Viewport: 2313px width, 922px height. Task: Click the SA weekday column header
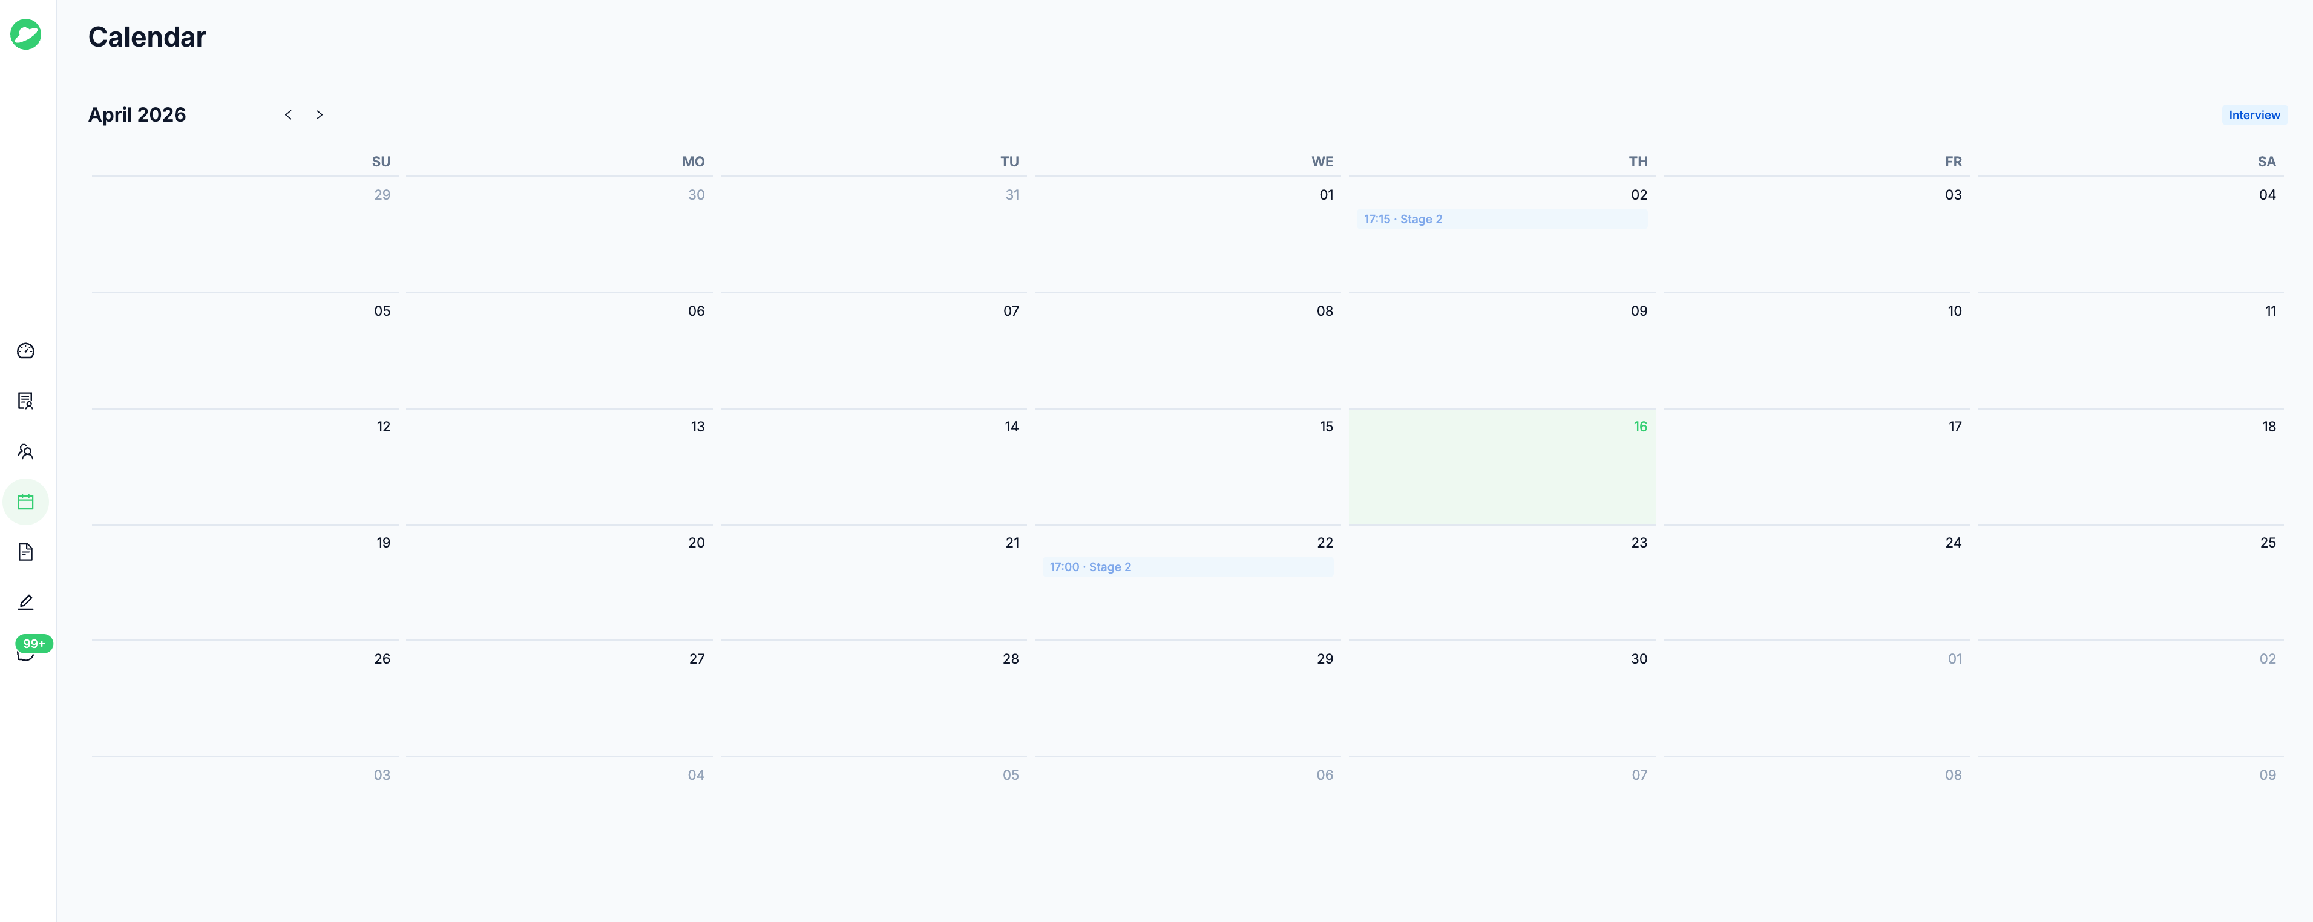point(2266,162)
